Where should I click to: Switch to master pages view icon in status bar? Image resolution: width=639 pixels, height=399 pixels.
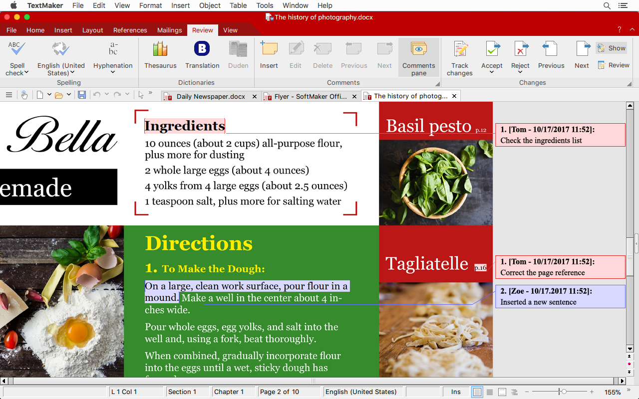click(502, 392)
